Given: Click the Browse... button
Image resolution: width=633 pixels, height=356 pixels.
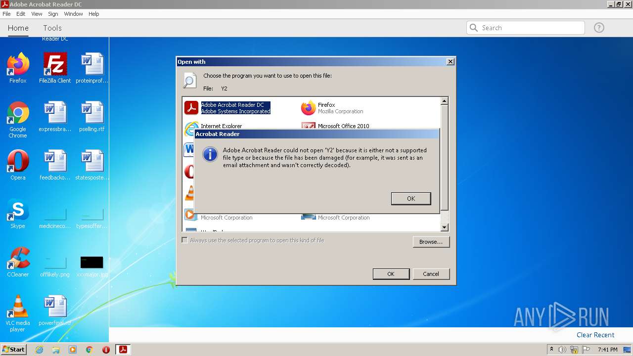Looking at the screenshot, I should (431, 242).
